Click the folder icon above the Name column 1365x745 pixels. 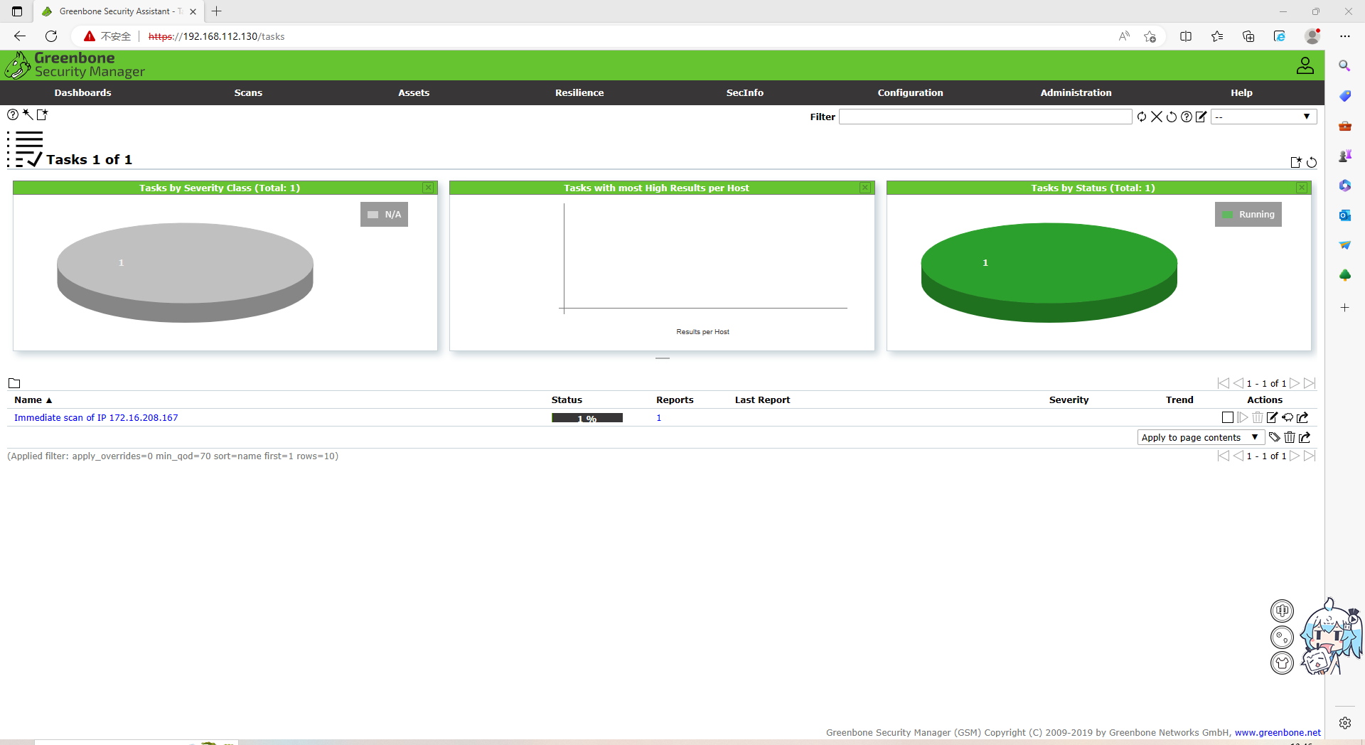[x=14, y=383]
